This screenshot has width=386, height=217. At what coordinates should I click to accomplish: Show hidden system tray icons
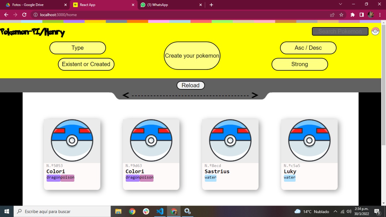[335, 212]
